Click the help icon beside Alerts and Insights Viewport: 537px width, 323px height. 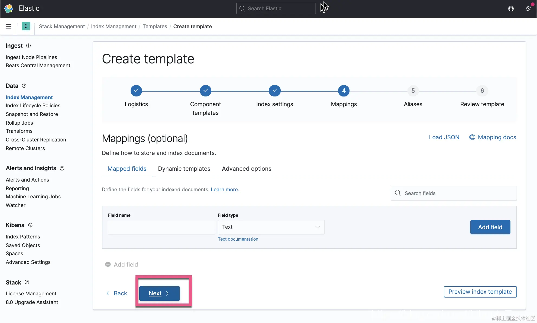(x=62, y=168)
